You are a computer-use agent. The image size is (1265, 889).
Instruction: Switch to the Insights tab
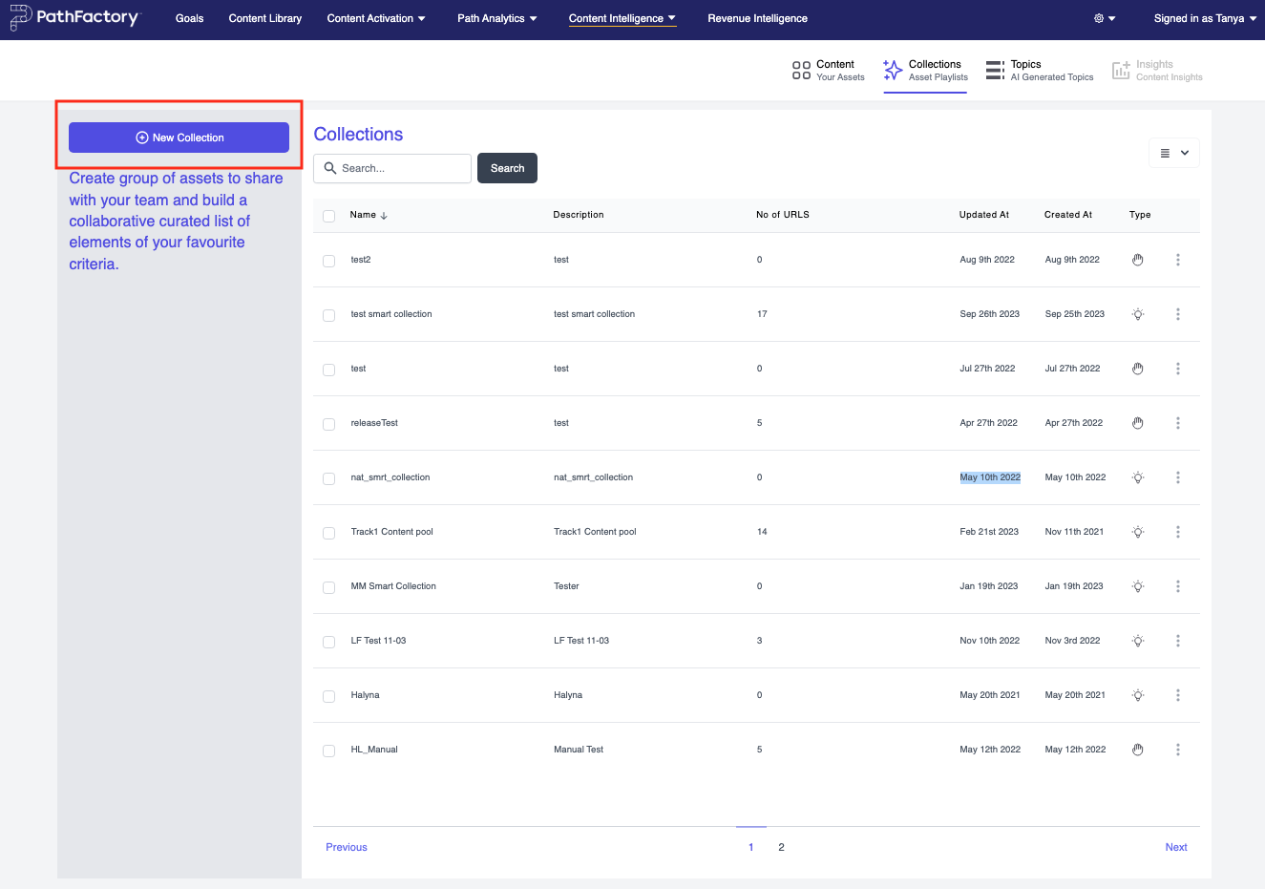[x=1157, y=70]
